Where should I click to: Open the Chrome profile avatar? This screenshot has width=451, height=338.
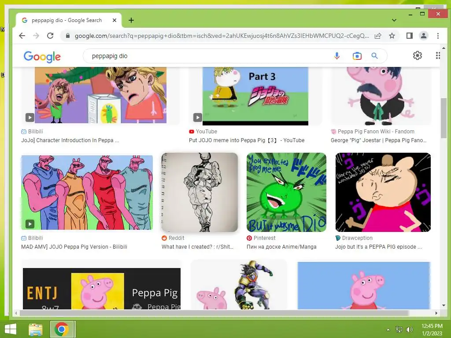click(x=423, y=36)
